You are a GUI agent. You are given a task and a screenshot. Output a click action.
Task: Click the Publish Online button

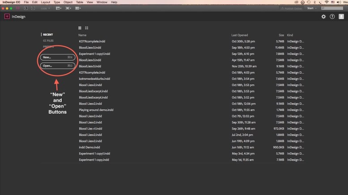[x=292, y=8]
